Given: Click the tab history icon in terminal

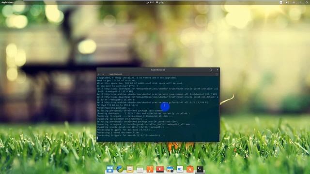Looking at the screenshot, I should tap(217, 74).
